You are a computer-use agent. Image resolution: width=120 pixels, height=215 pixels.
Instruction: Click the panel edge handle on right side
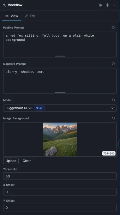coord(119,144)
